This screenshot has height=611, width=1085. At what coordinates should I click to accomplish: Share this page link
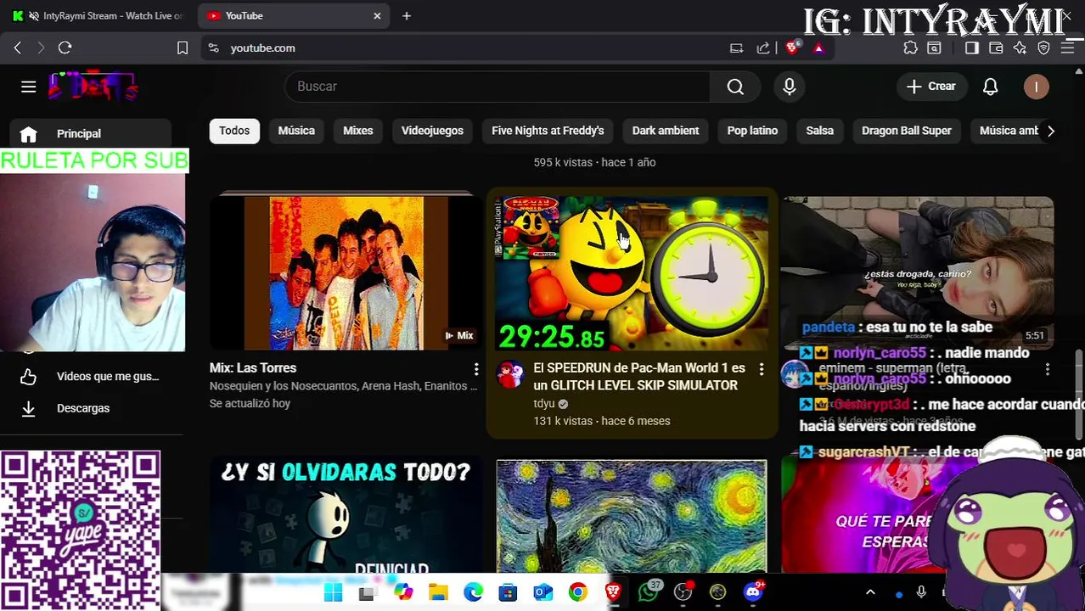point(763,48)
